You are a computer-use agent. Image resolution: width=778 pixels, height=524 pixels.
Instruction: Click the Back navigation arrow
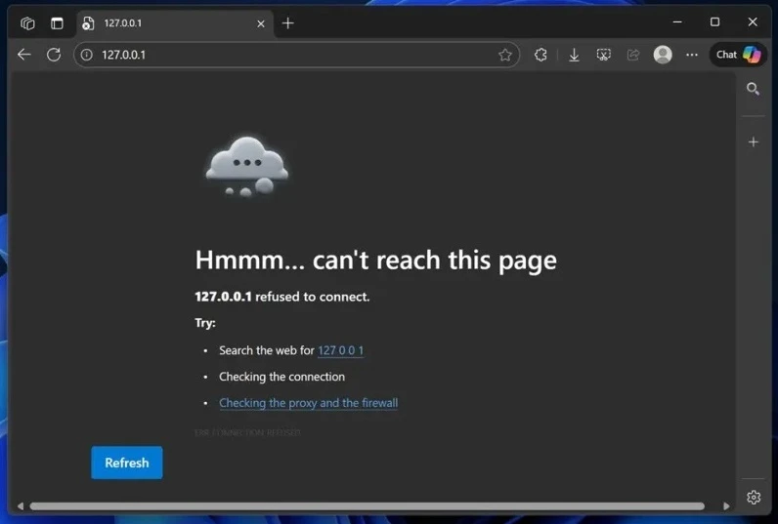point(24,55)
